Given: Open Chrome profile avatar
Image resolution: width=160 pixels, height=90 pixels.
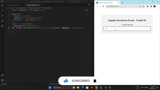Looking at the screenshot, I should 154,6.
